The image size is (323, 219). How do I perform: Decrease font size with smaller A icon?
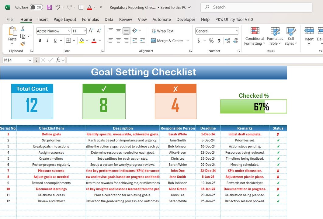coord(99,31)
